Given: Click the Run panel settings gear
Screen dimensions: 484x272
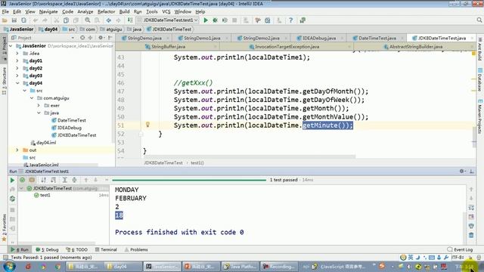Looking at the screenshot, I should pos(462,172).
